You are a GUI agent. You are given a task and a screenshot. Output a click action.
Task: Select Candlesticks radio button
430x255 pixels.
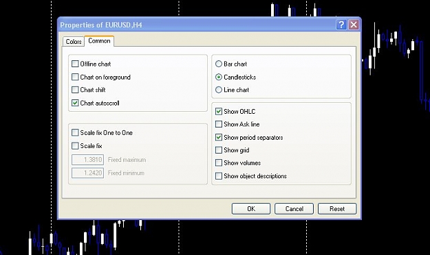[219, 77]
